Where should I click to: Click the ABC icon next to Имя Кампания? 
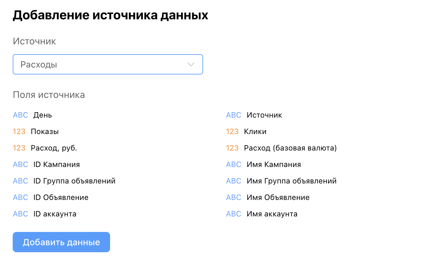[x=233, y=164]
